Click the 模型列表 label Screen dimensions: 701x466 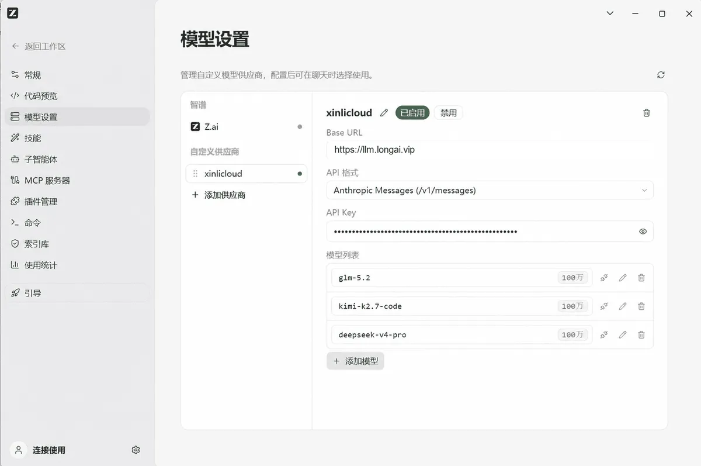pyautogui.click(x=343, y=256)
